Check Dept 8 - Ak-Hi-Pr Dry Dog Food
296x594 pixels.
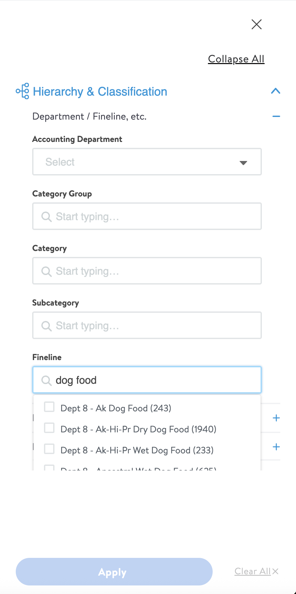[x=49, y=428]
